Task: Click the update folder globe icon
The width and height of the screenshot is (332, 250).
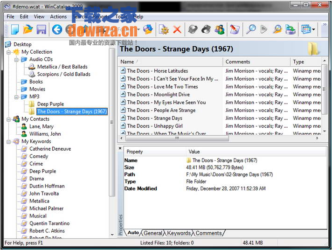Action: tap(148, 29)
